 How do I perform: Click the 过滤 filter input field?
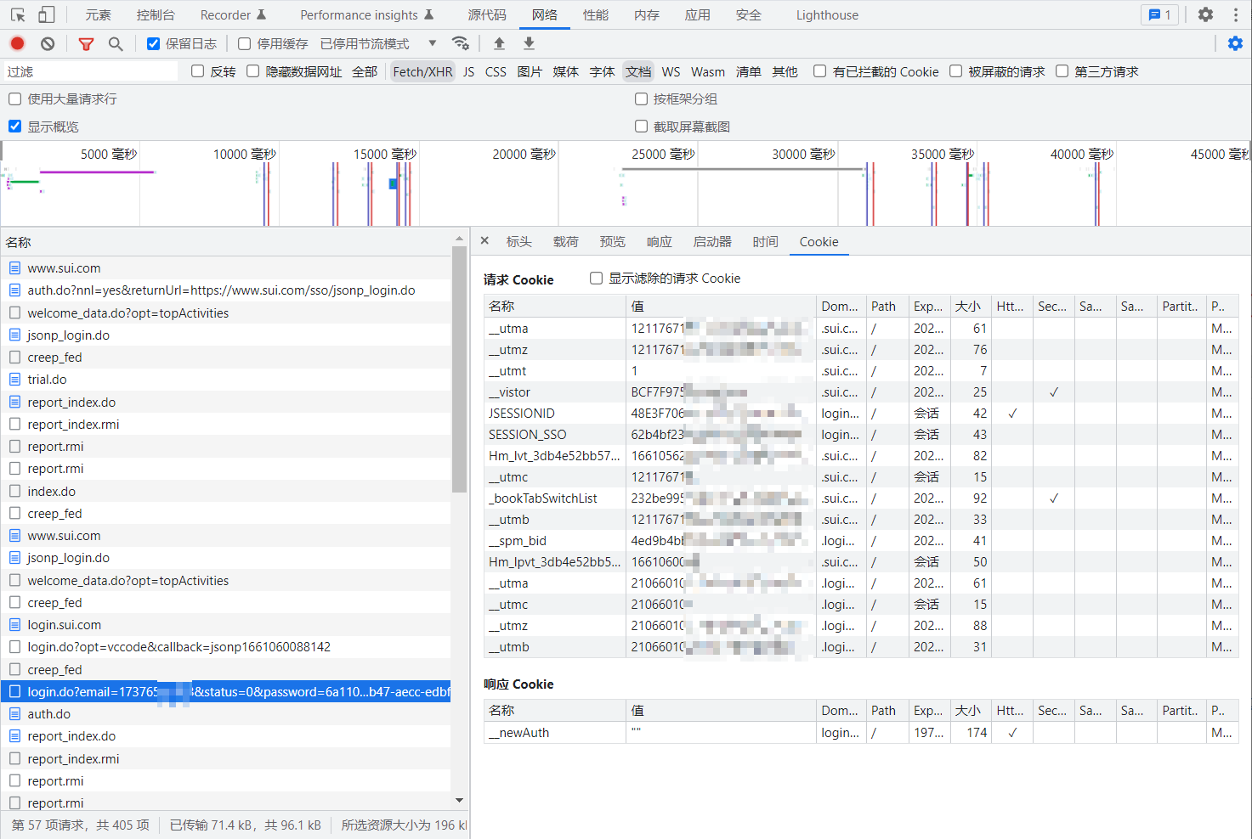92,72
